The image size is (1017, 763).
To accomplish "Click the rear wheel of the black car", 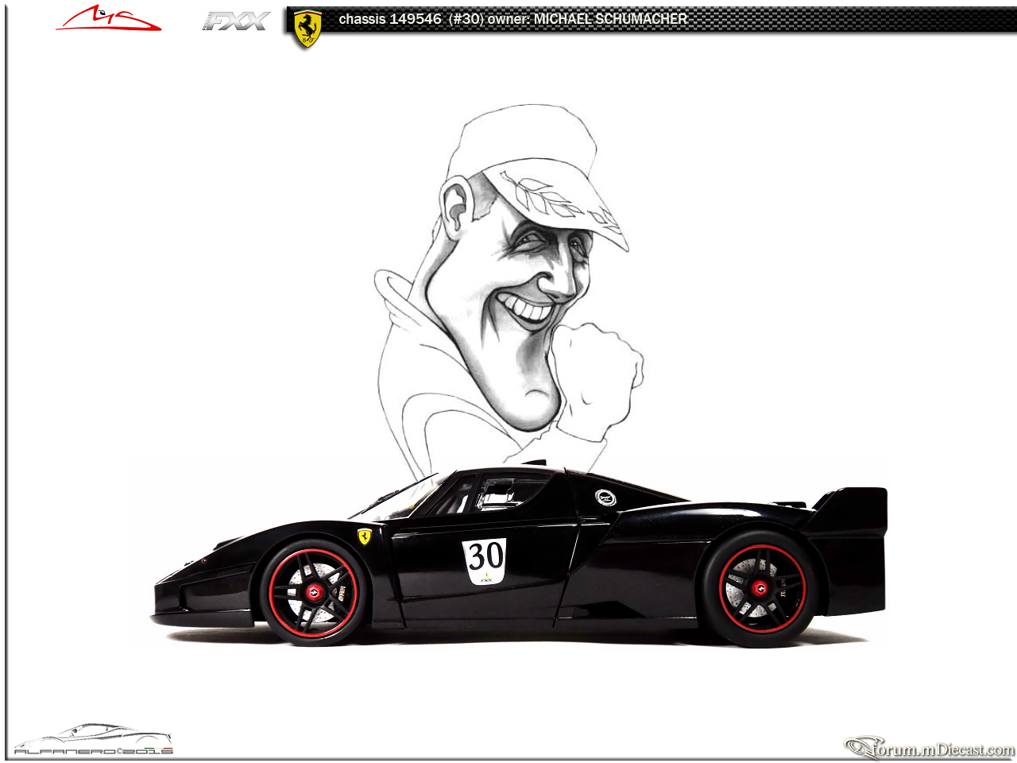I will click(x=761, y=589).
